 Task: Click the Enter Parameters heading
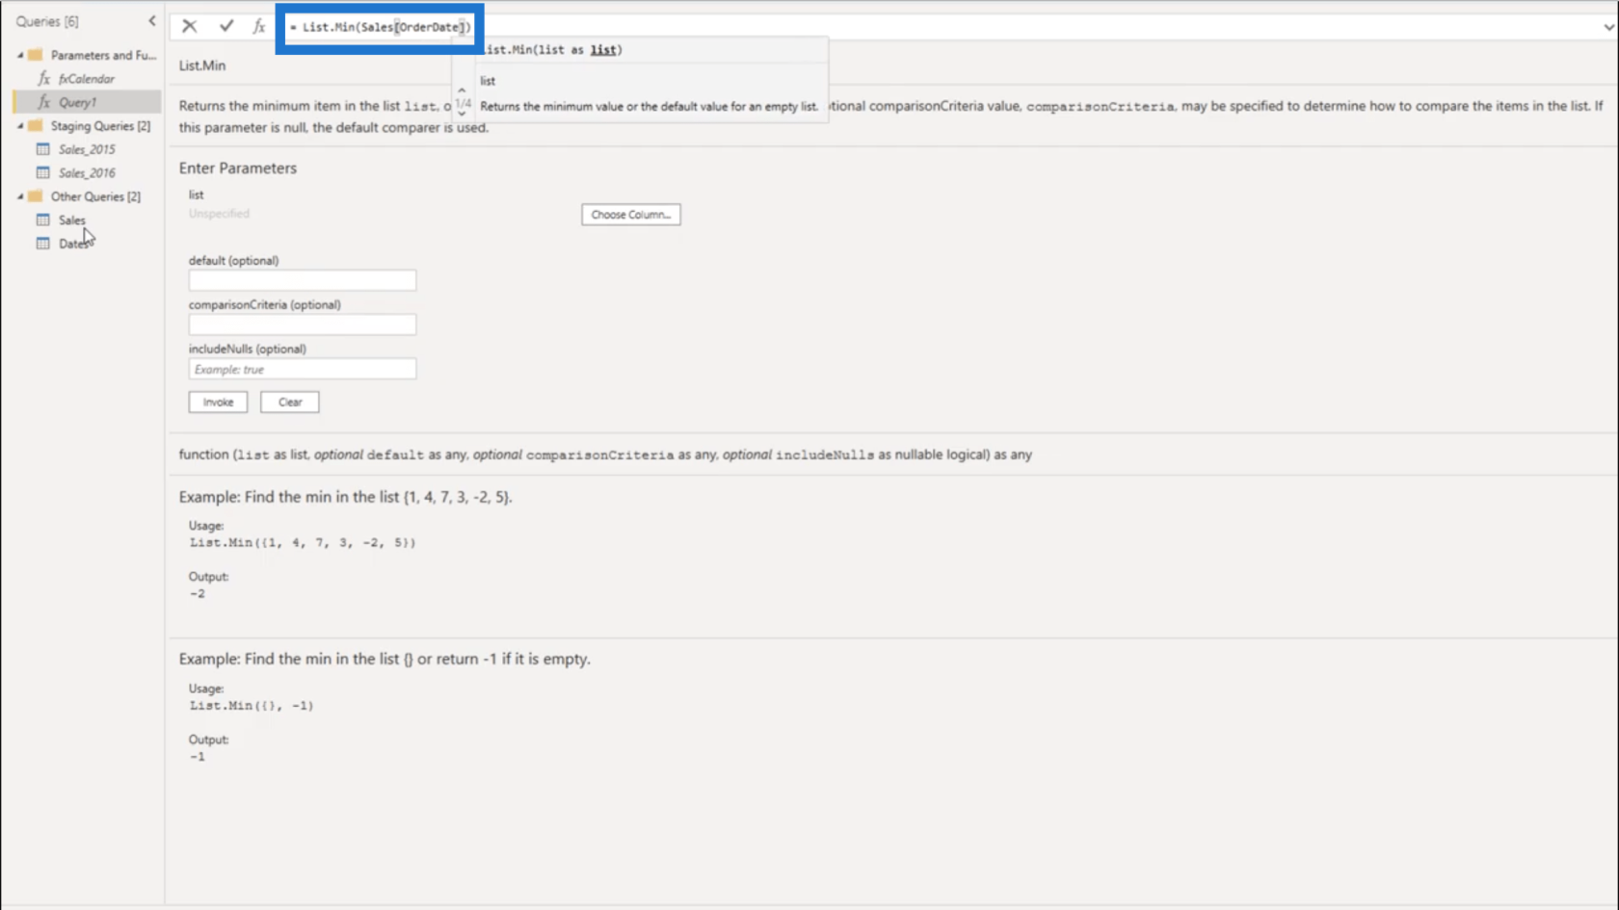[x=238, y=168]
